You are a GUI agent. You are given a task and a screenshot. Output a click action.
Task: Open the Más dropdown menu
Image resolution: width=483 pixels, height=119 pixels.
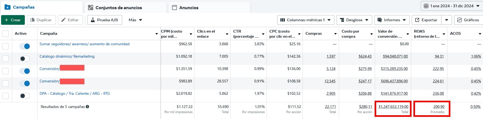135,20
